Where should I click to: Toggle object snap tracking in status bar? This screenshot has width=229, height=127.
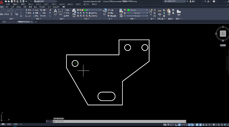tap(189, 125)
